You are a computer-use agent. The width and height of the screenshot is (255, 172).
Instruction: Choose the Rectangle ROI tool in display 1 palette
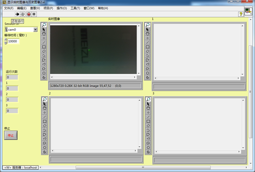click(147, 47)
